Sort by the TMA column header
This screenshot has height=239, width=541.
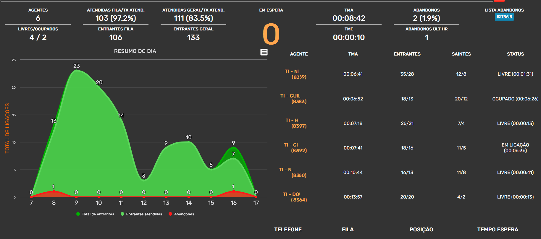[353, 54]
